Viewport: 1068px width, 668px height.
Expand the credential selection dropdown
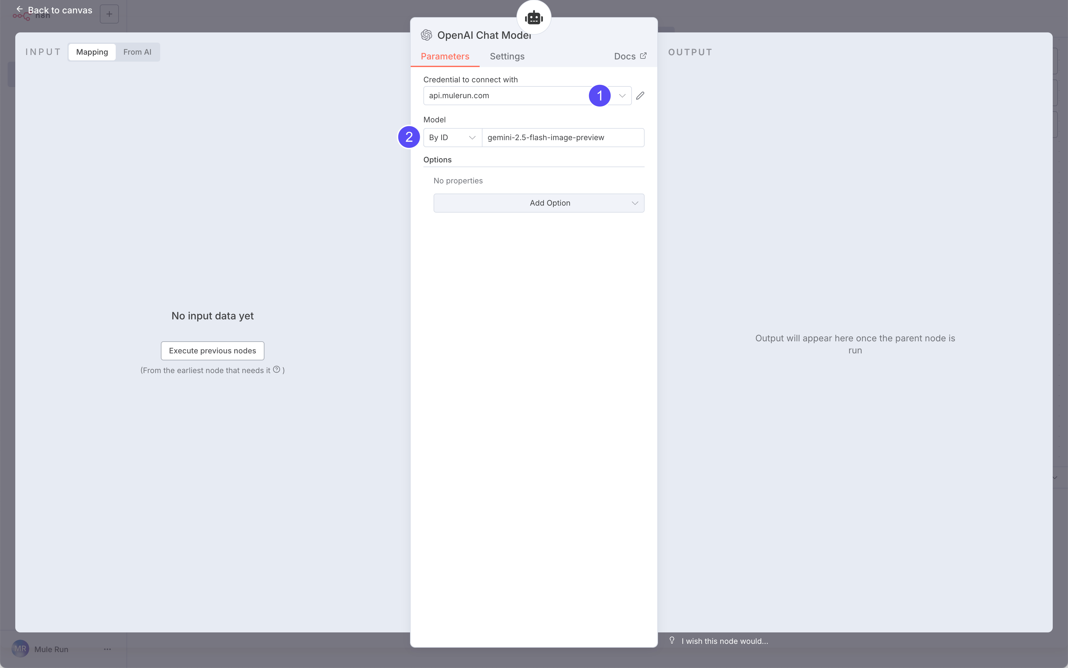[x=622, y=95]
